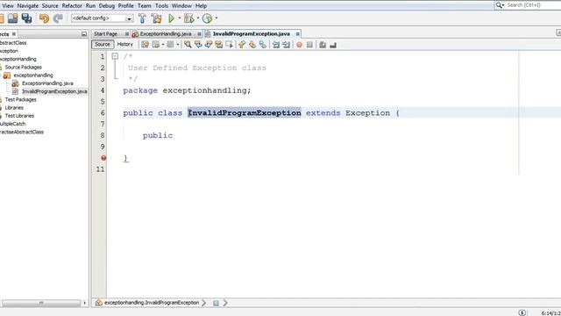Open the Profile menu

coord(126,6)
